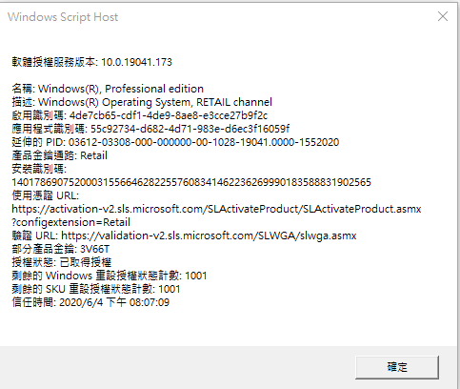Click the 啟用識別碼 4de7cb65 activation ID line
The width and height of the screenshot is (460, 389).
(x=140, y=115)
